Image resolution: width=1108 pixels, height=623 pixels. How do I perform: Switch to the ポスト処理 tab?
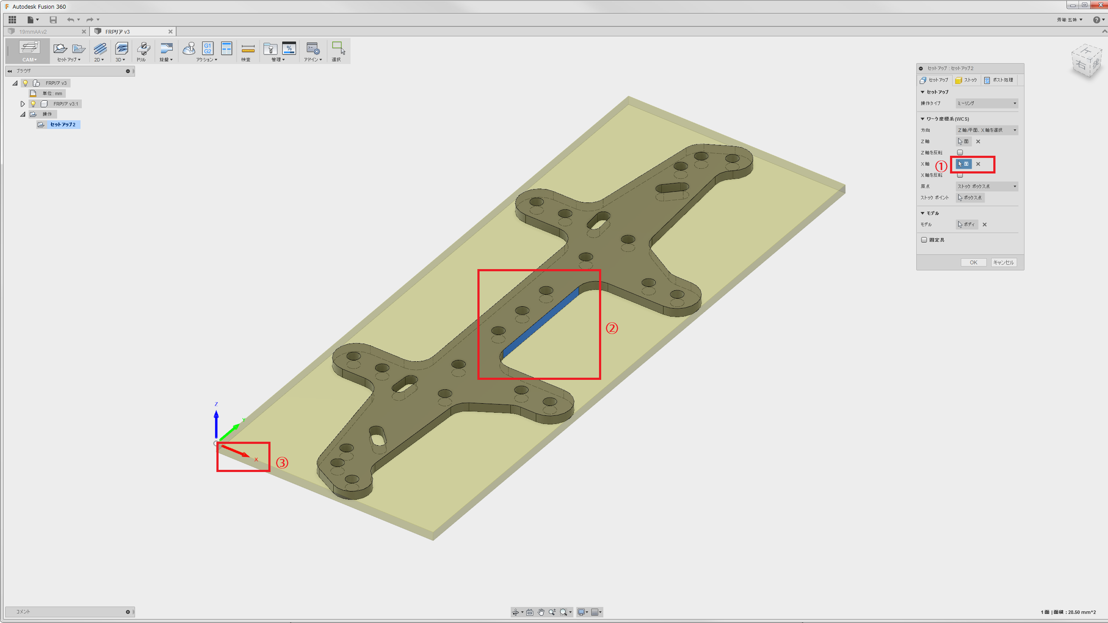pos(998,80)
